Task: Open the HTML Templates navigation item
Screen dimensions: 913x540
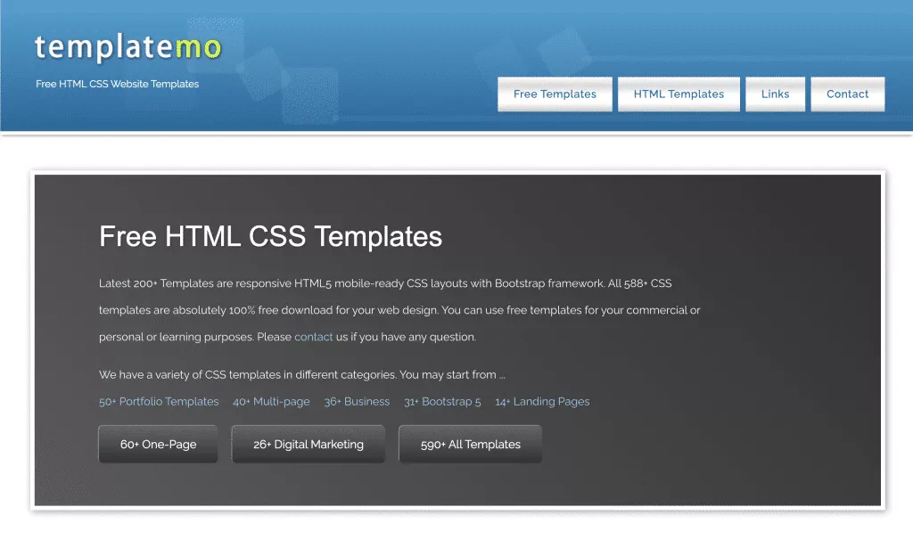Action: click(679, 94)
